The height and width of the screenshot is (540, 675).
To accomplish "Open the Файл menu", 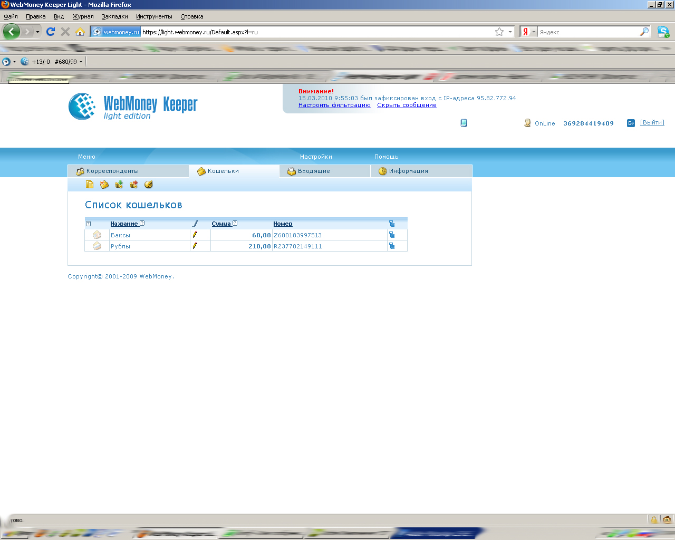I will [x=11, y=16].
